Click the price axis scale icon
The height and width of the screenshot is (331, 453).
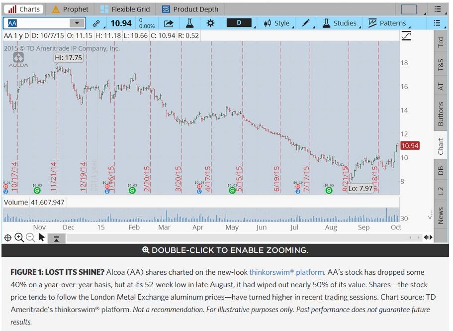(x=406, y=36)
